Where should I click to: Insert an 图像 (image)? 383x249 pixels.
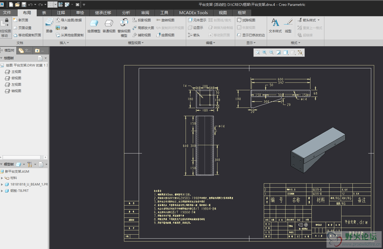click(49, 26)
